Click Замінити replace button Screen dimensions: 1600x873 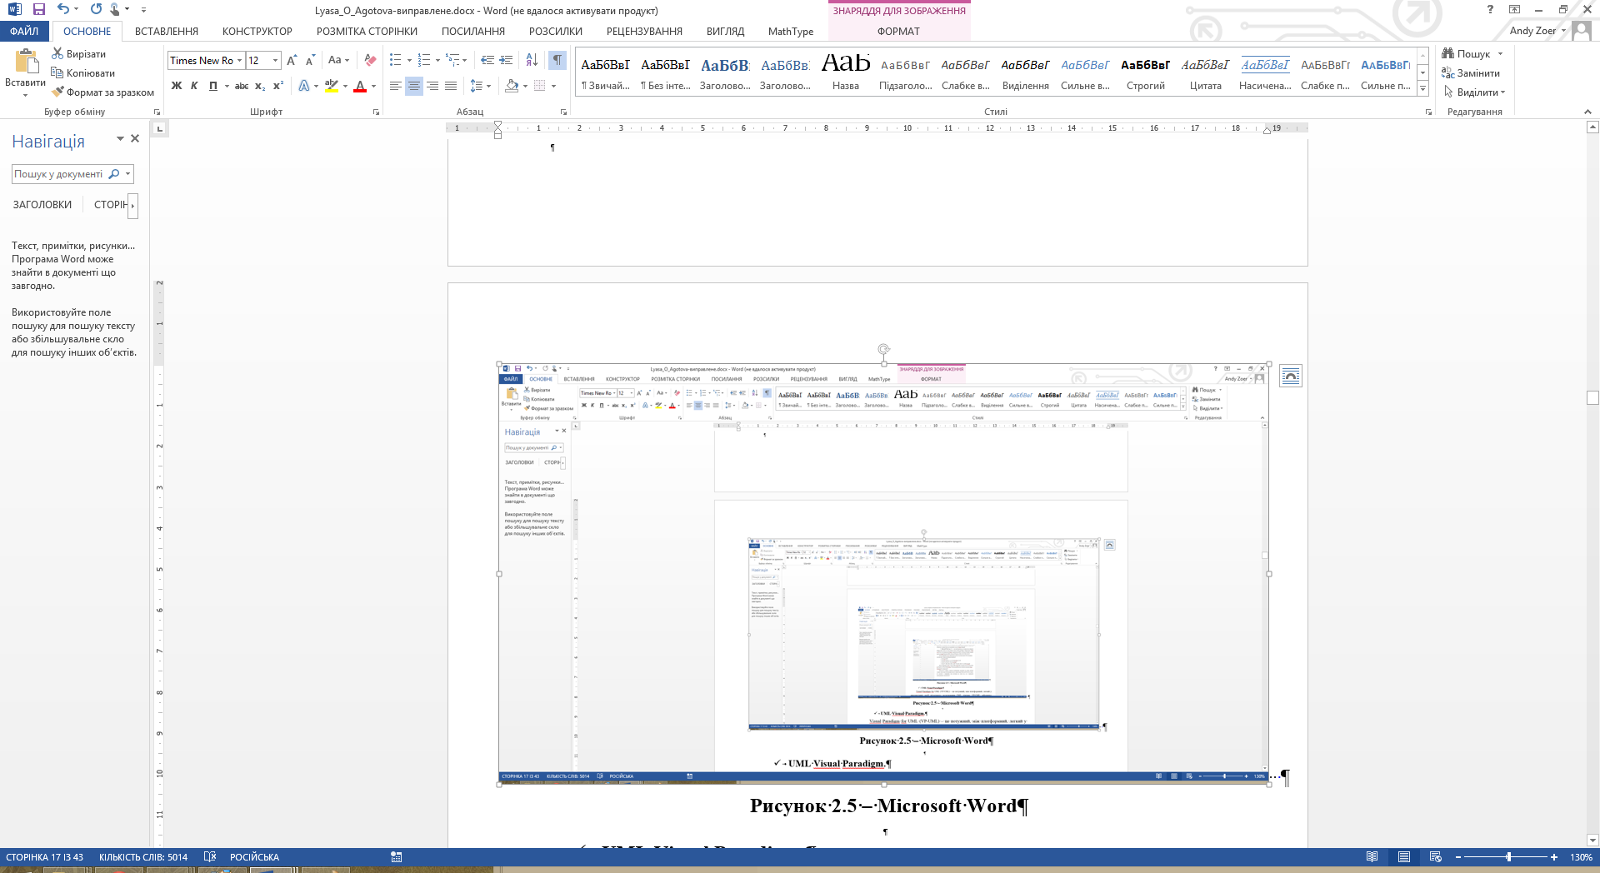[x=1471, y=72]
